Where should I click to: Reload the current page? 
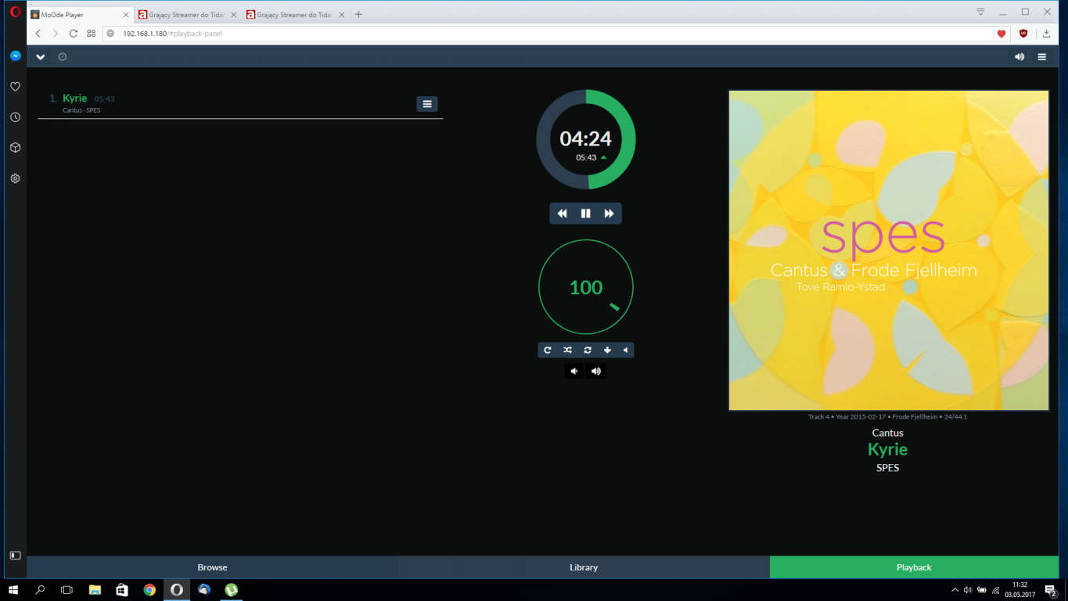coord(74,34)
